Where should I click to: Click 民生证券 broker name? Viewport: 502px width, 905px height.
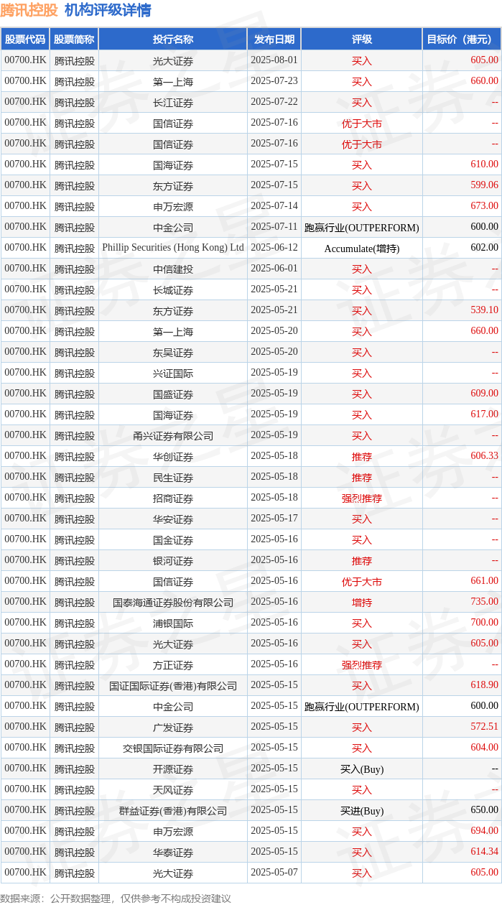pyautogui.click(x=173, y=478)
